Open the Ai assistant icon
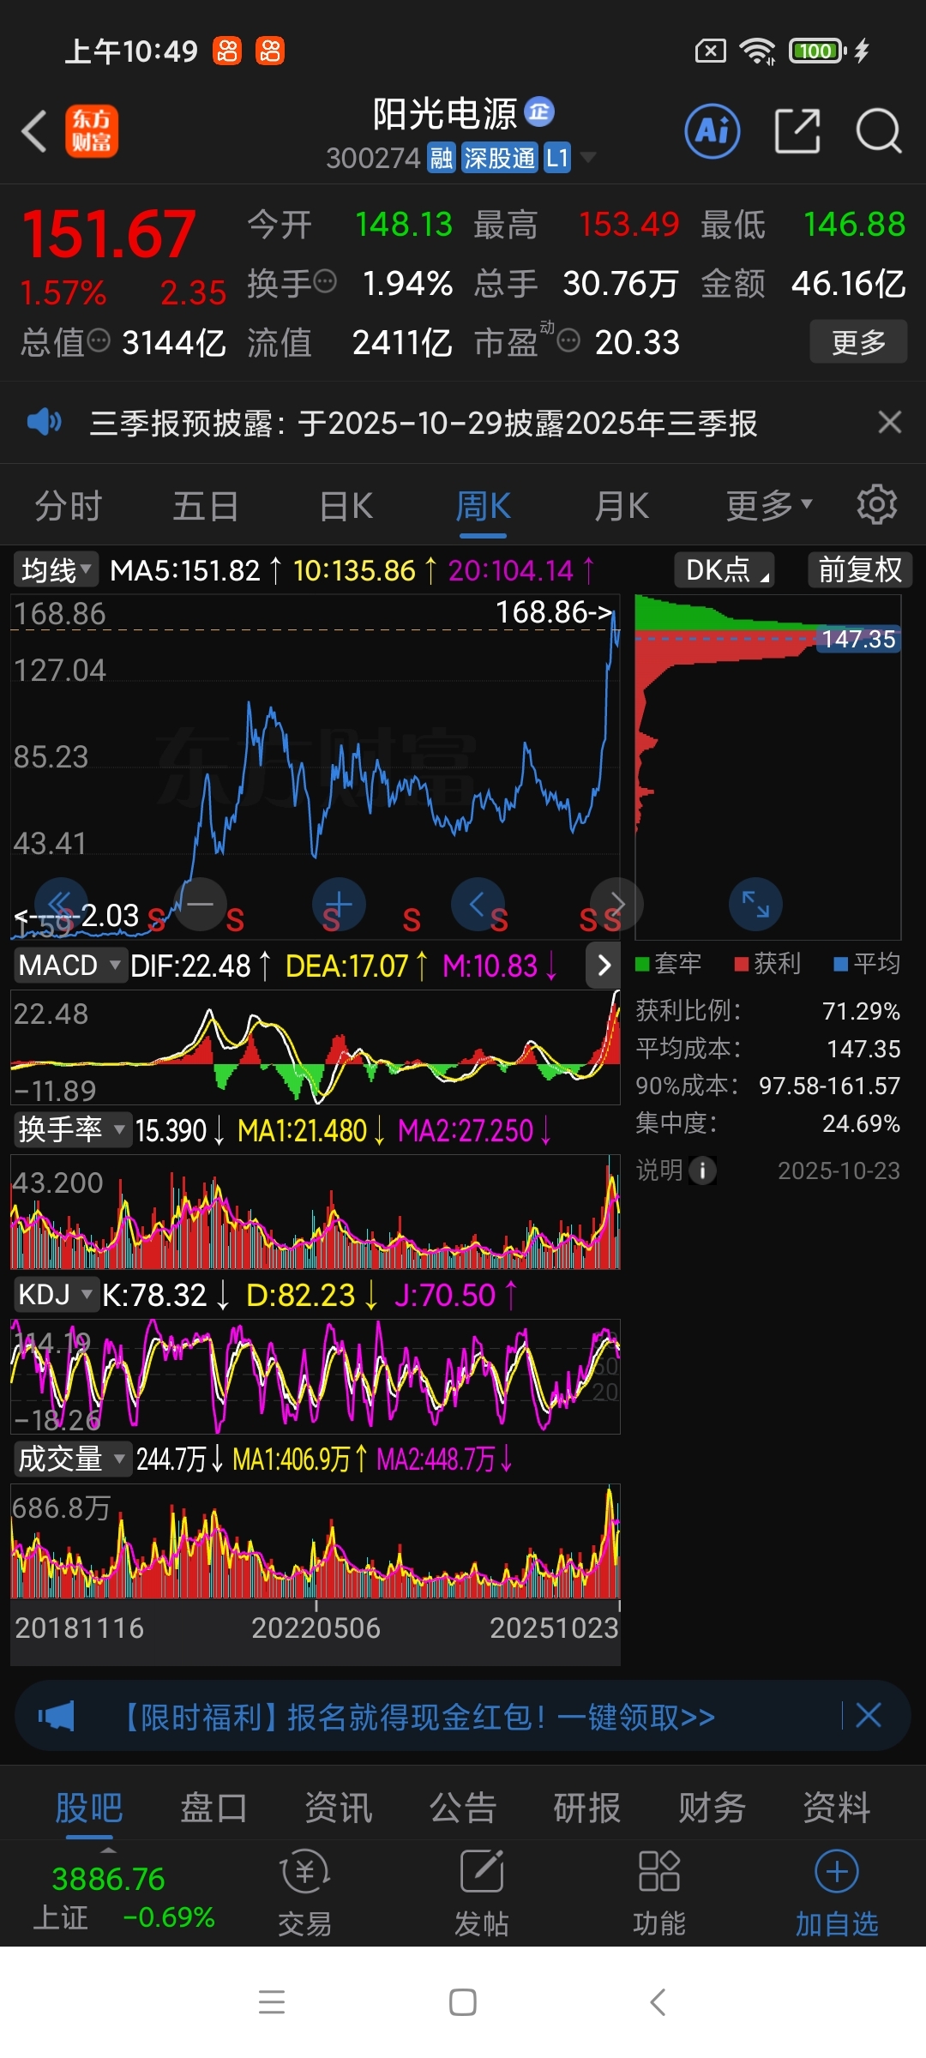 pos(713,131)
